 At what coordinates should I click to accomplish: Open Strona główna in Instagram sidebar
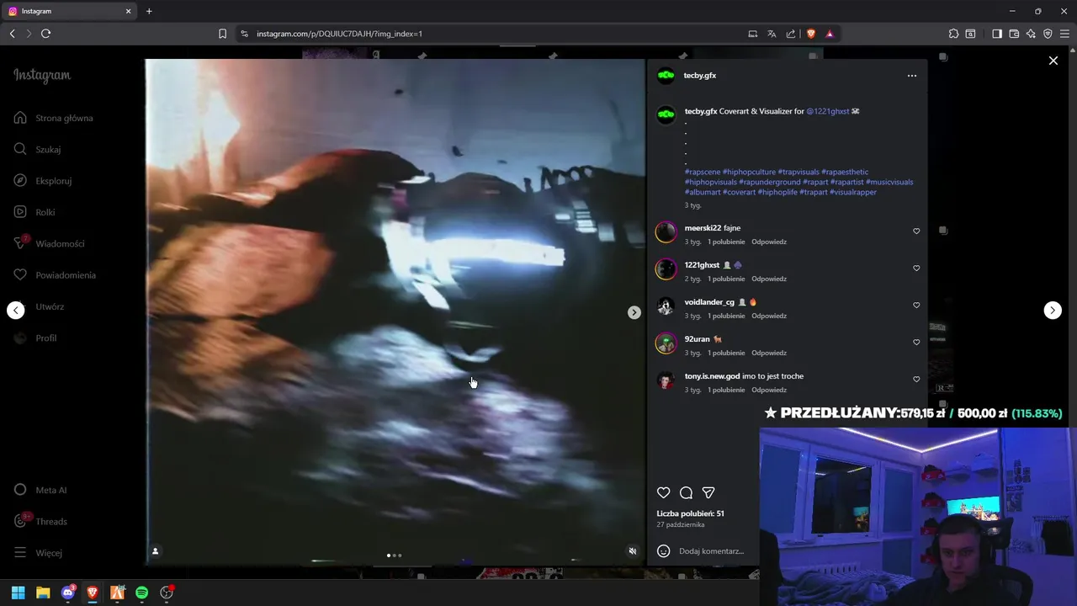[54, 118]
